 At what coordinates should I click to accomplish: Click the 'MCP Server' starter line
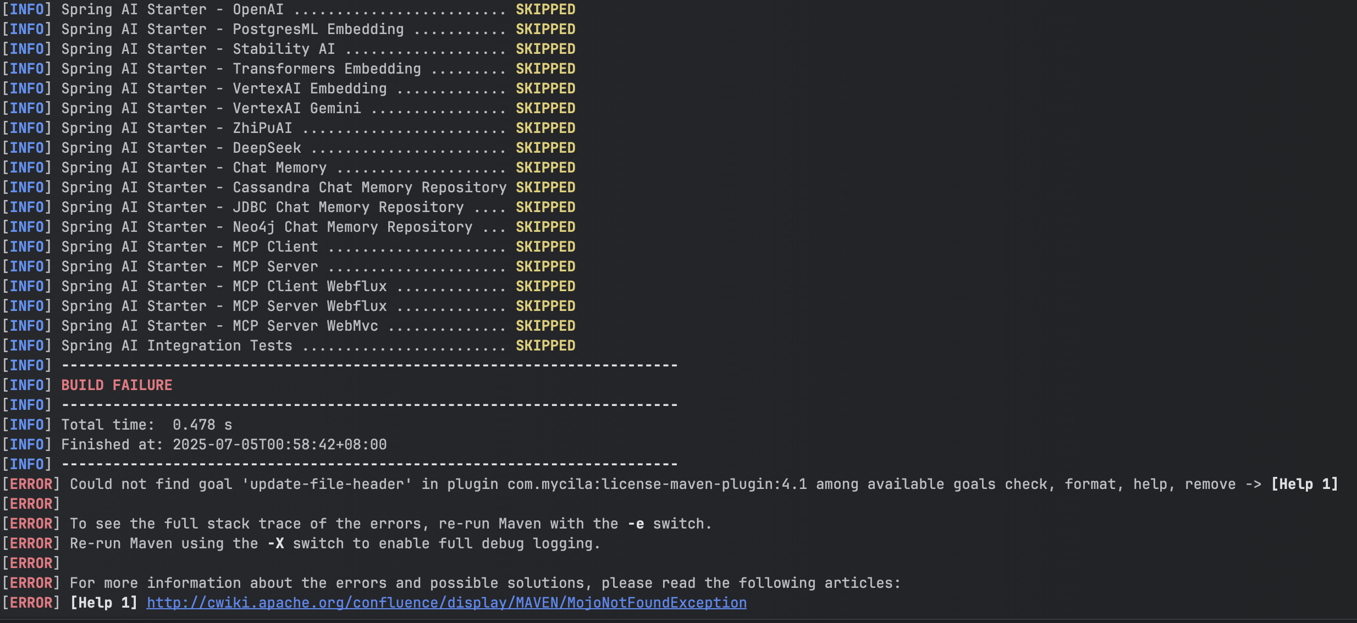289,266
